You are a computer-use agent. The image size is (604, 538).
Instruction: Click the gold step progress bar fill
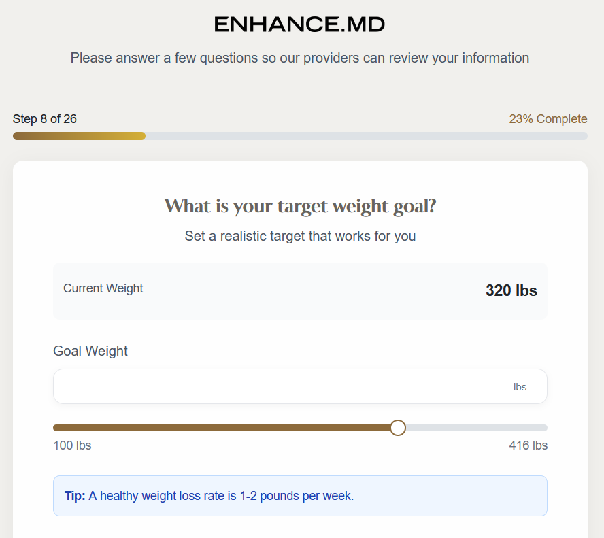pos(79,136)
